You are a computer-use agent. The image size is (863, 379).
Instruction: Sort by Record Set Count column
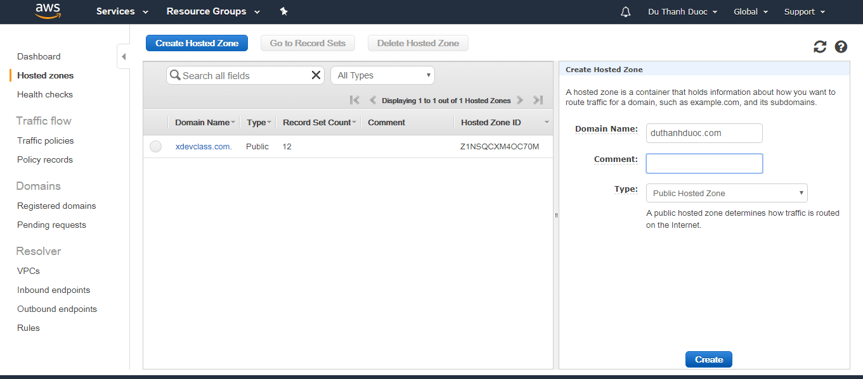[x=319, y=122]
